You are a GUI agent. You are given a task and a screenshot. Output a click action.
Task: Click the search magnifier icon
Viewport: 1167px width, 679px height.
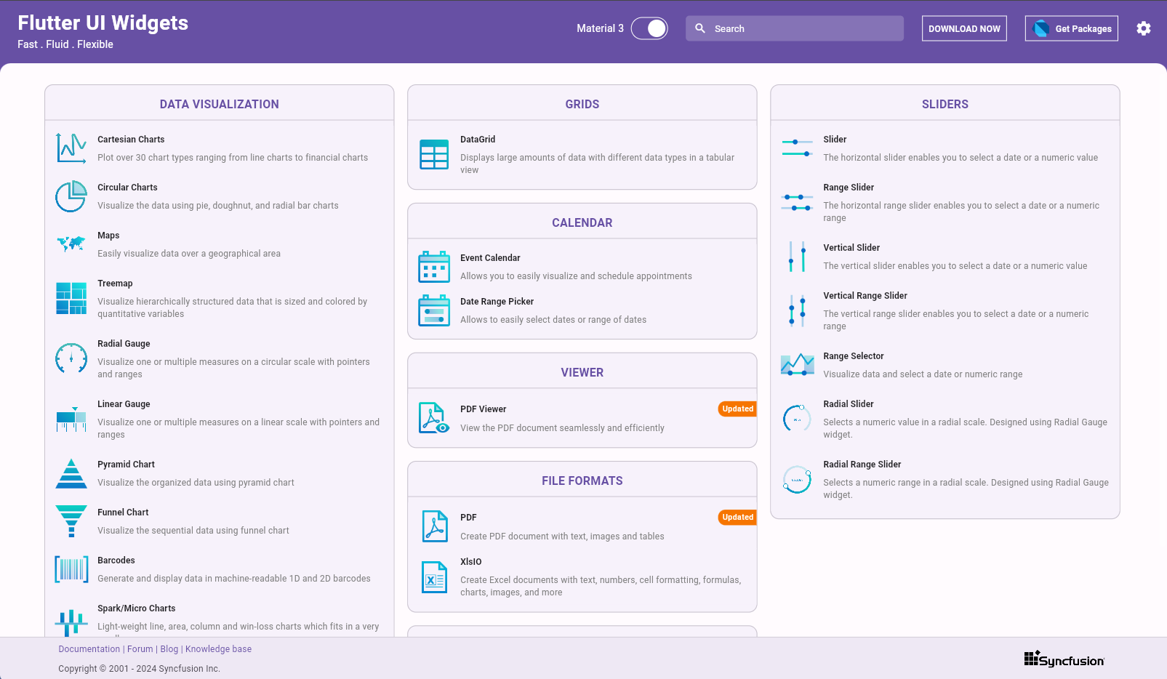700,28
